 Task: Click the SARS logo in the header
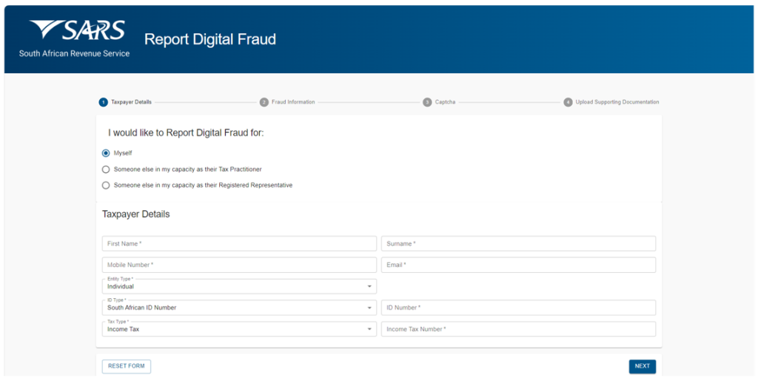tap(77, 31)
